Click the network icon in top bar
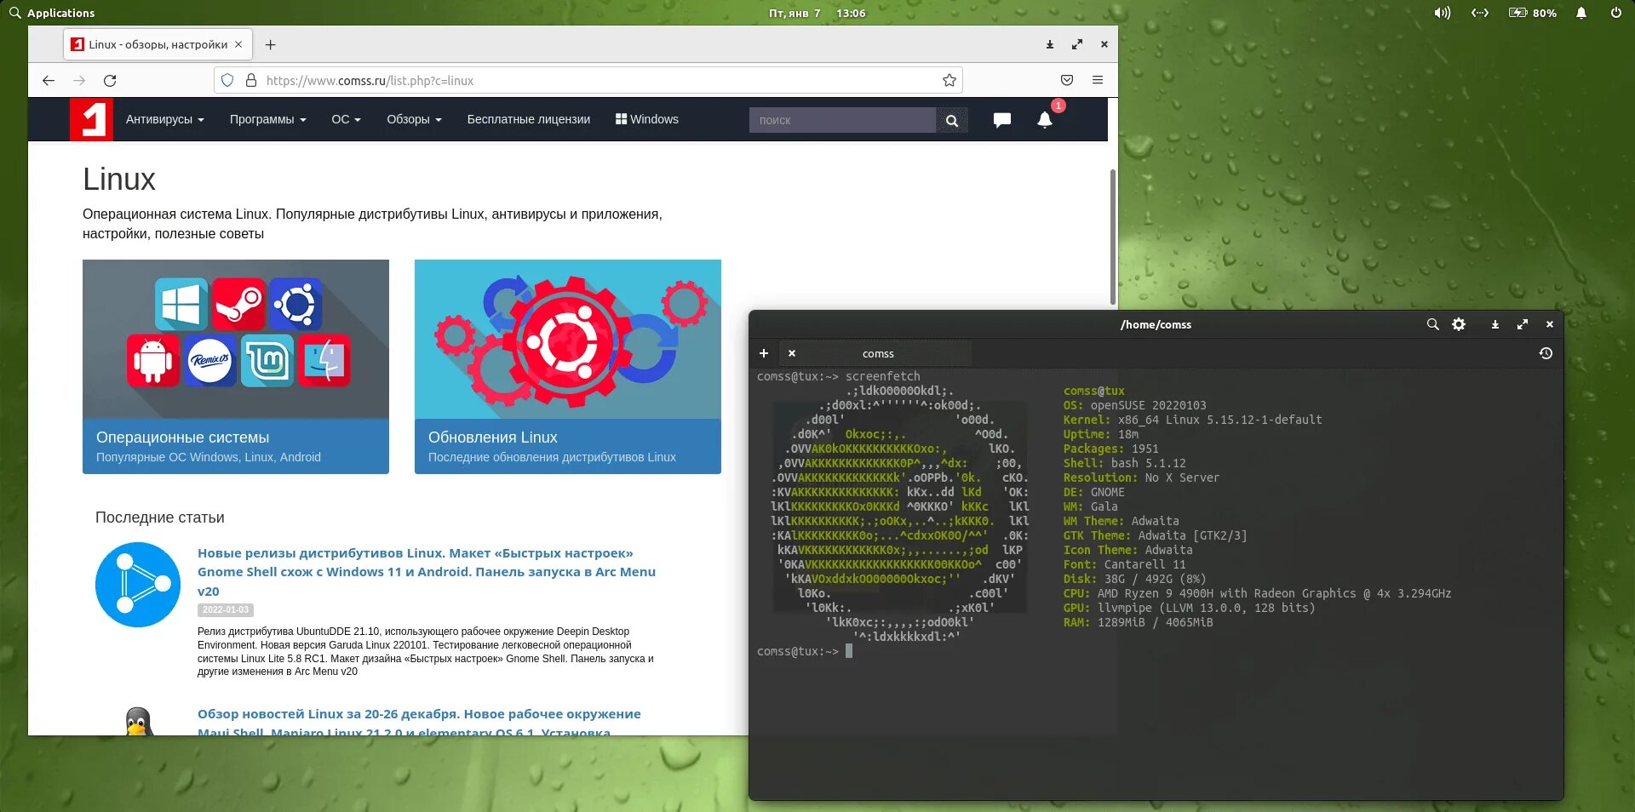Screen dimensions: 1635x812 point(1480,13)
